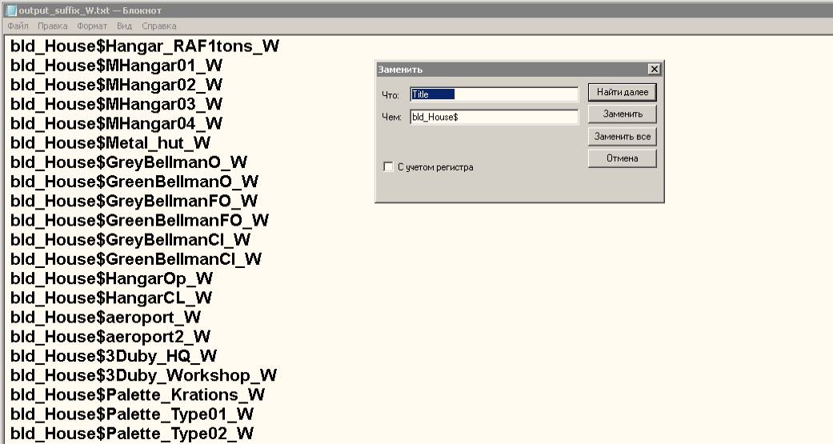Click the Отмена button

pyautogui.click(x=622, y=158)
